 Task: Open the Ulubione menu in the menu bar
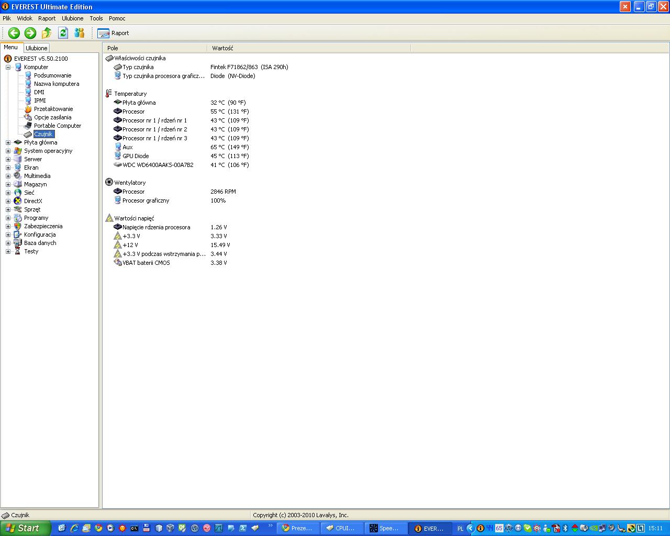pos(72,18)
